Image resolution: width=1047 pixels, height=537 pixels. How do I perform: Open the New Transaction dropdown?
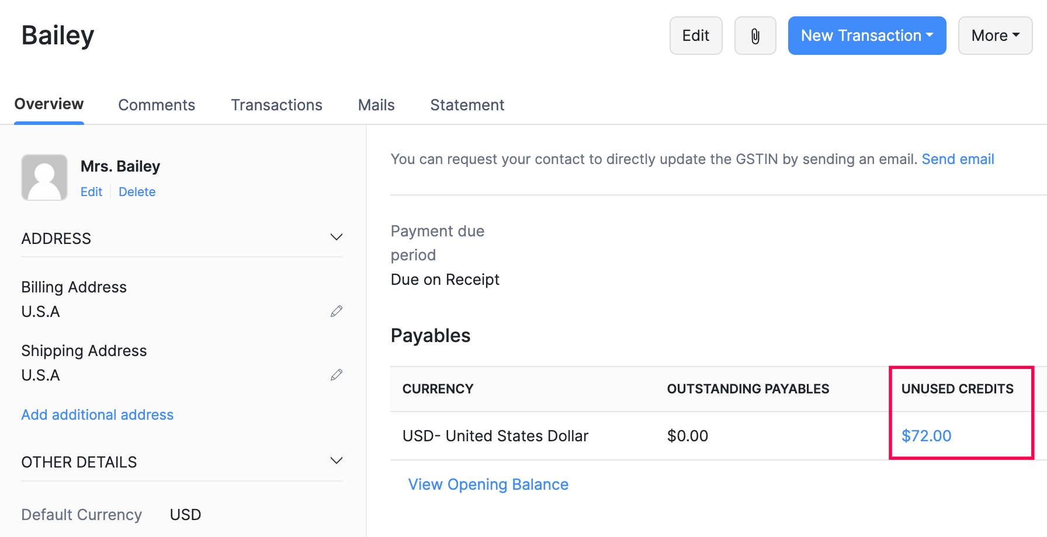coord(866,36)
